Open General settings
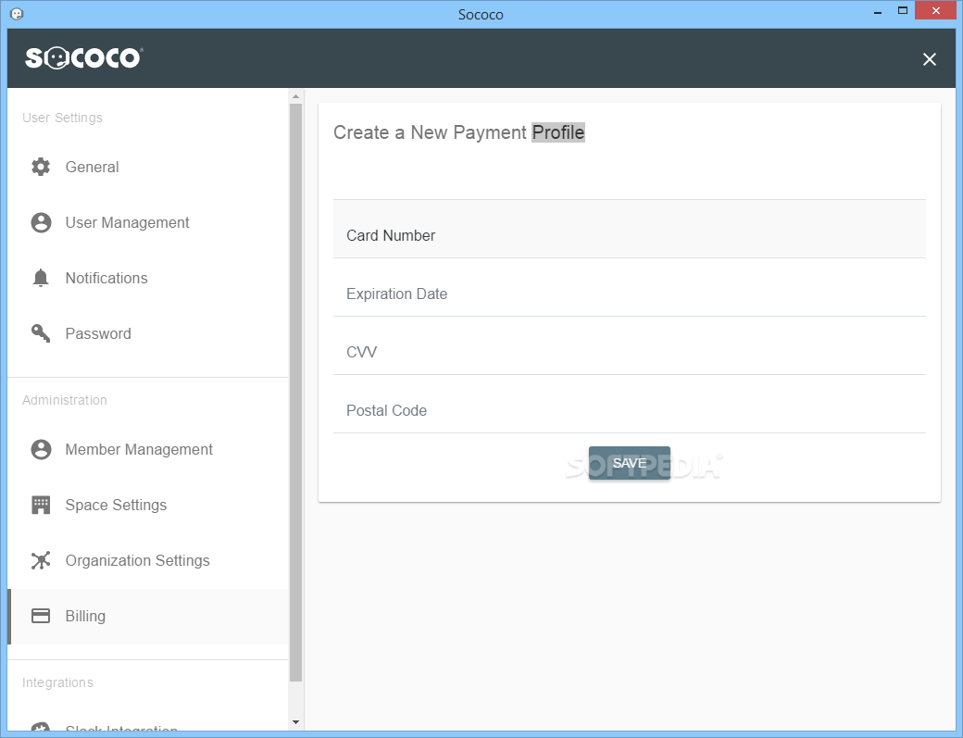 click(147, 167)
